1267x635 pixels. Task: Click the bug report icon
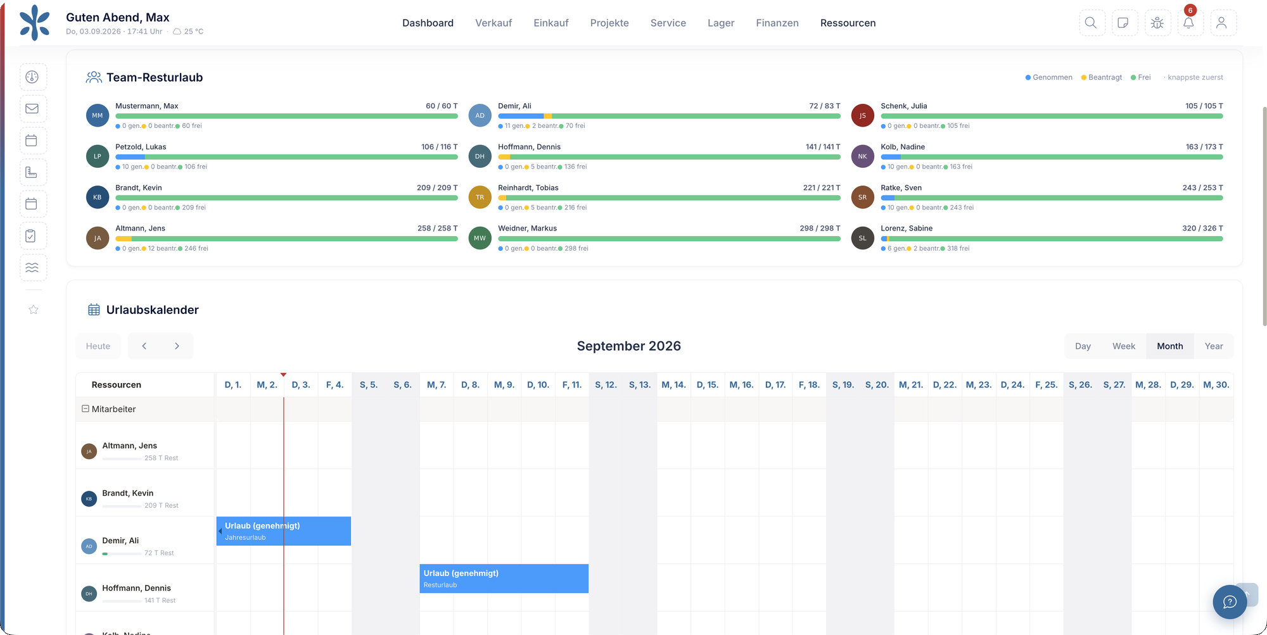point(1157,23)
